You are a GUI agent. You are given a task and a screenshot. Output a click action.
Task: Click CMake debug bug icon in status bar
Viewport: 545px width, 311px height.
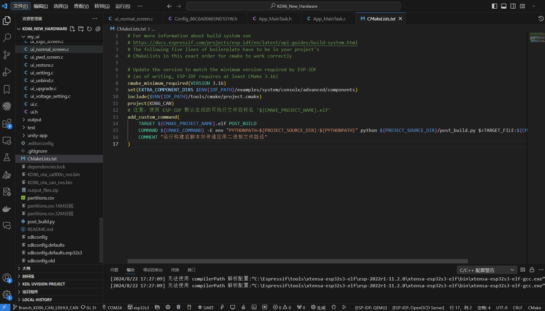point(334,307)
